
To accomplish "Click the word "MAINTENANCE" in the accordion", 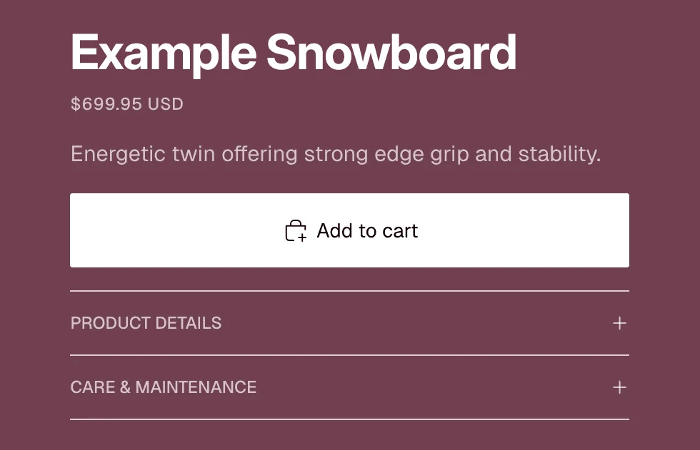I will pos(196,387).
